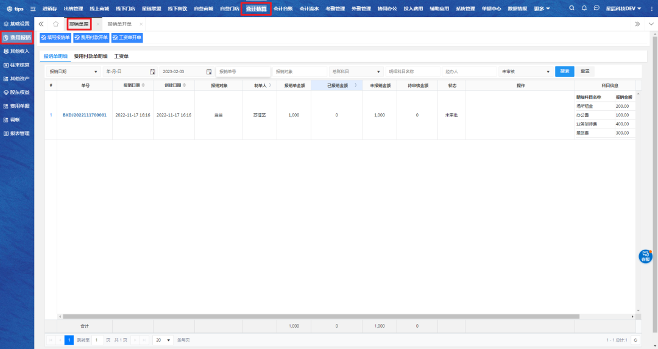Screen dimensions: 658x349
Task: Open the chat message icon in header
Action: (x=596, y=9)
